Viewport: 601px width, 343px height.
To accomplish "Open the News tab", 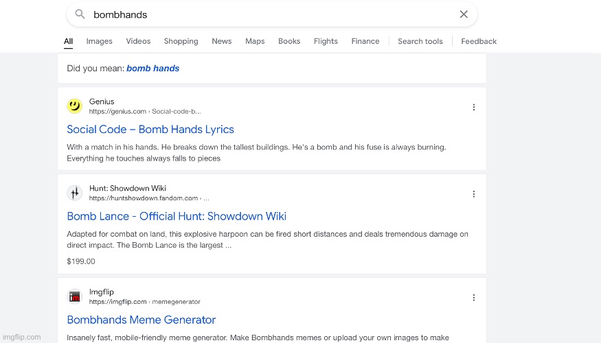I will 222,41.
